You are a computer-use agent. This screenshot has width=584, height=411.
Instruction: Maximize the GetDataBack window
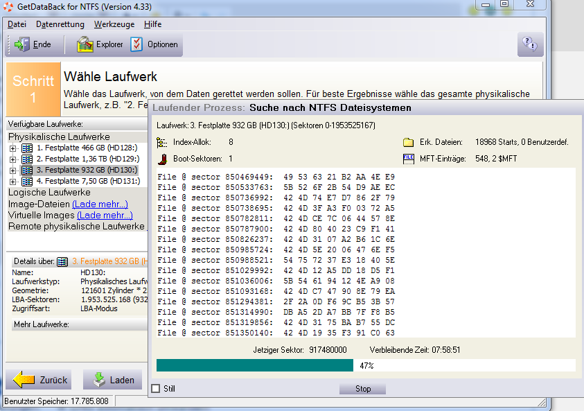pyautogui.click(x=504, y=4)
